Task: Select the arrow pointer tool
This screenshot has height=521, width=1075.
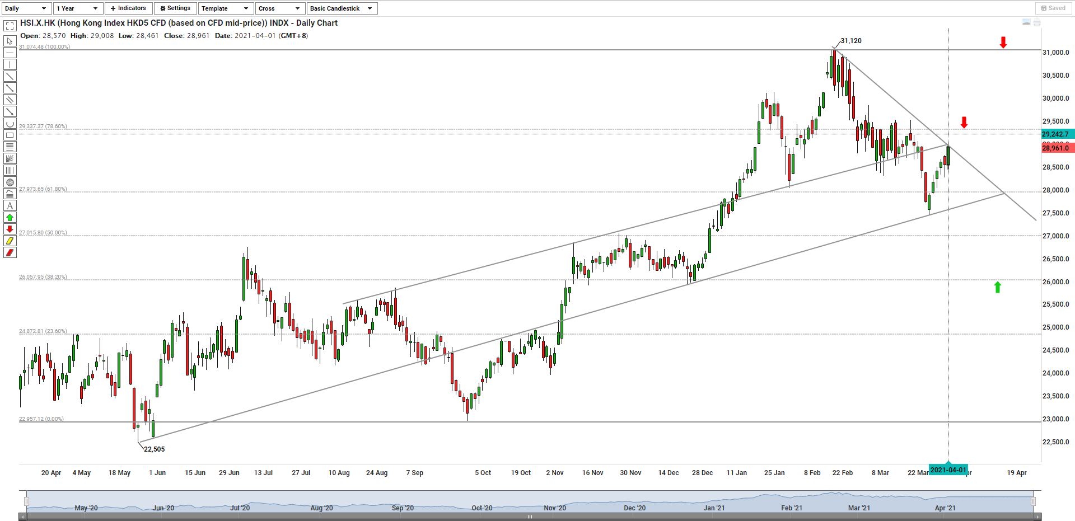Action: pyautogui.click(x=10, y=41)
